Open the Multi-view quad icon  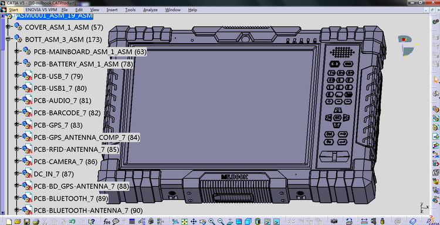(x=239, y=221)
